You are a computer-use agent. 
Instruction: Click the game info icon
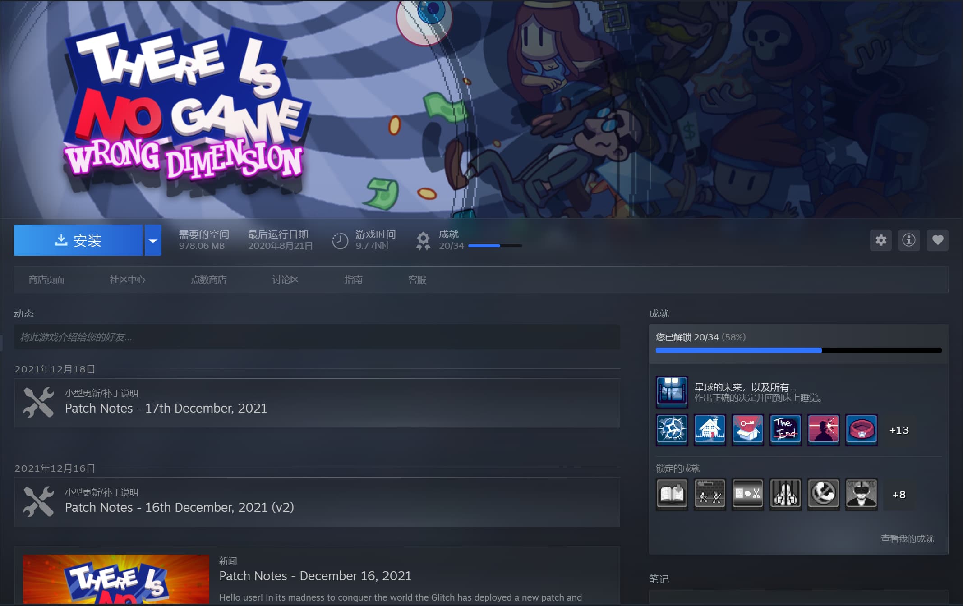(909, 240)
